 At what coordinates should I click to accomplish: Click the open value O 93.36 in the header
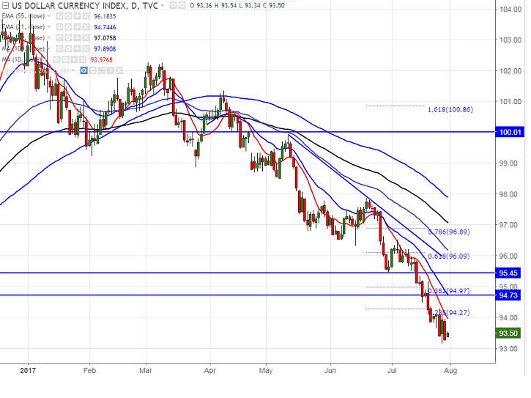tap(201, 6)
